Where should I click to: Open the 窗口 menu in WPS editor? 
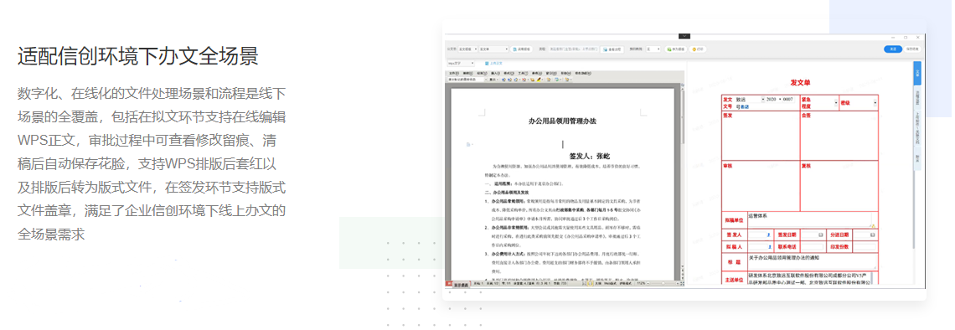tap(551, 73)
